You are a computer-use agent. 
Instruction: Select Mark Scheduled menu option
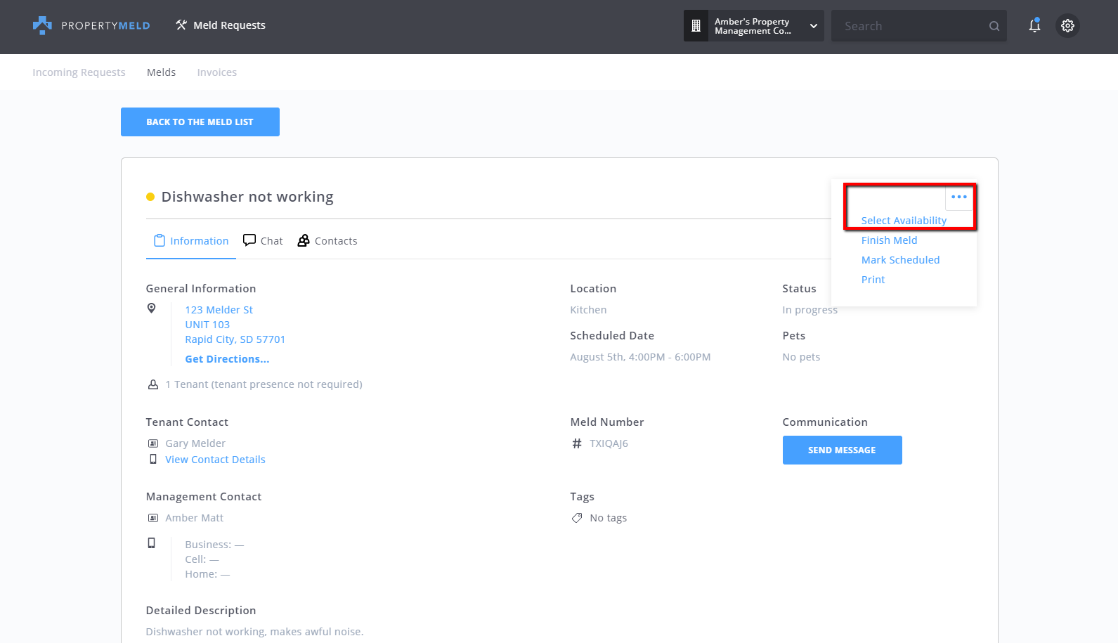point(900,260)
